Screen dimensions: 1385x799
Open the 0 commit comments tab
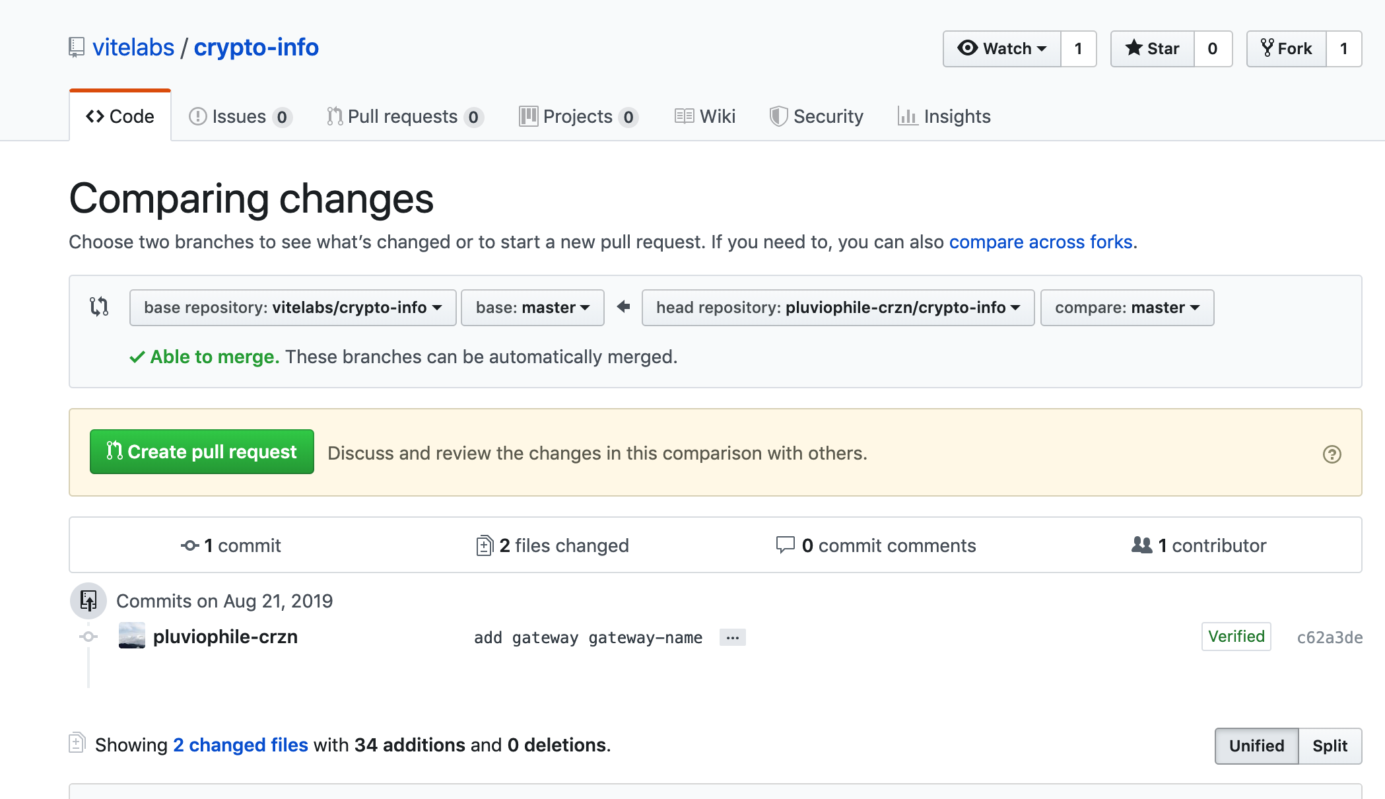coord(876,545)
